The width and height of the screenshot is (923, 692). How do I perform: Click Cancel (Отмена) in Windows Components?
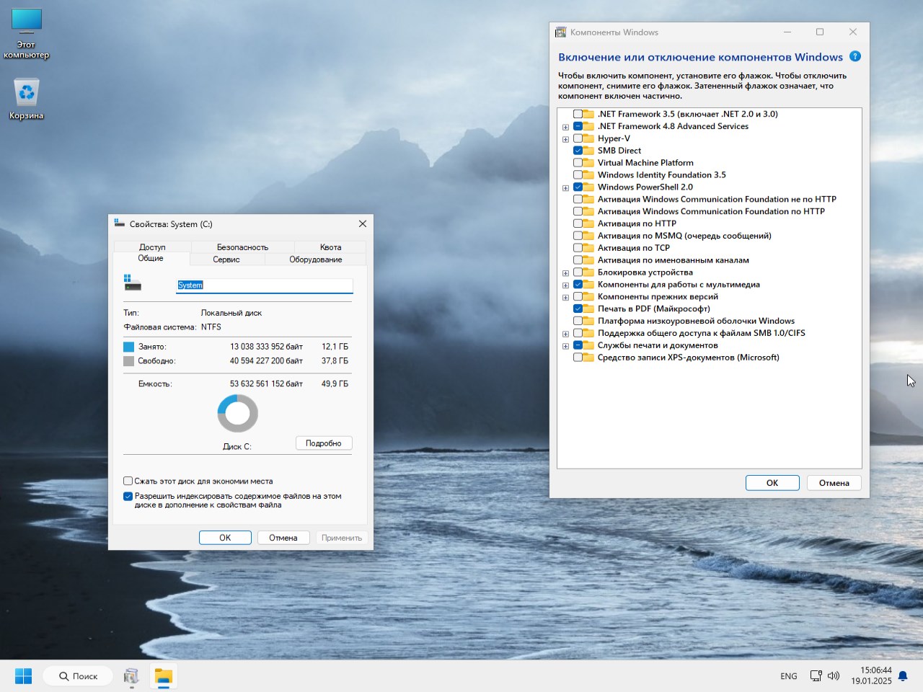[x=834, y=483]
